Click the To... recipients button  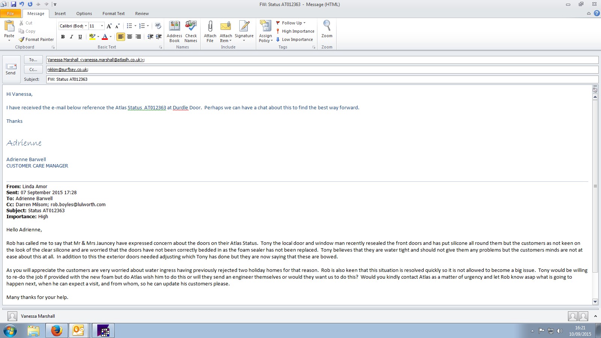[33, 60]
